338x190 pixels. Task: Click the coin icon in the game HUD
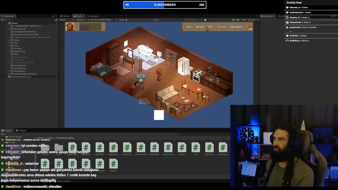tap(248, 26)
